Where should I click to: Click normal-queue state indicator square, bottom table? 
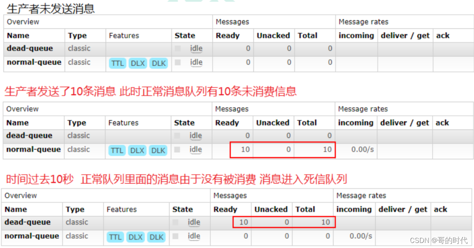click(x=175, y=236)
